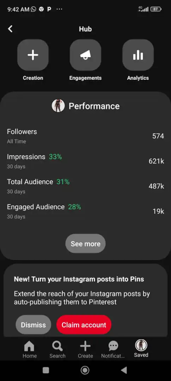Open Analytics bar chart icon
This screenshot has height=381, width=171.
tap(138, 55)
